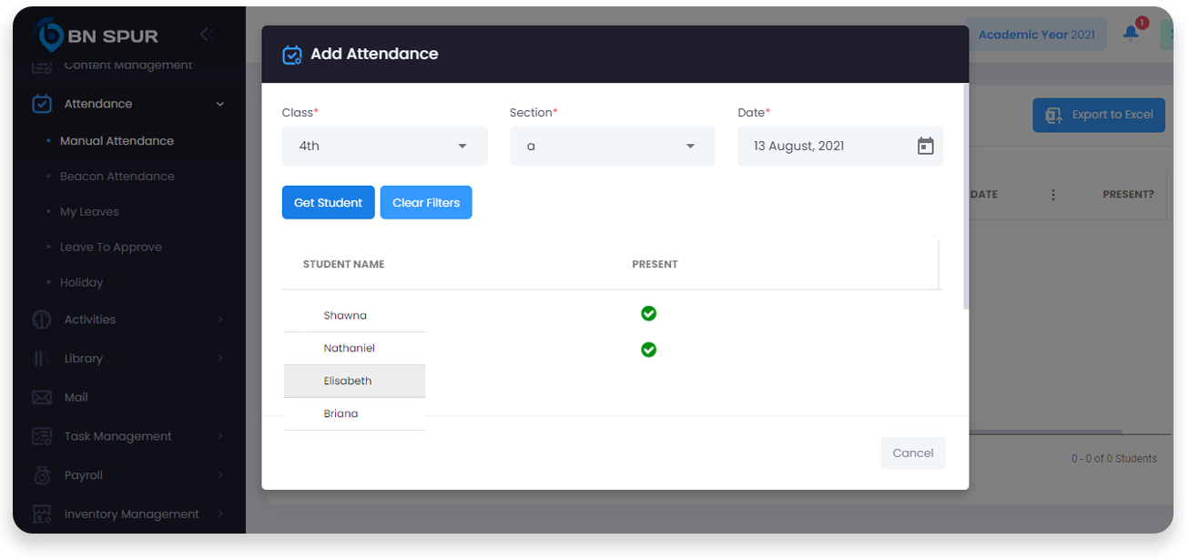Toggle Nathaniel's present checkmark
This screenshot has height=560, width=1189.
648,350
